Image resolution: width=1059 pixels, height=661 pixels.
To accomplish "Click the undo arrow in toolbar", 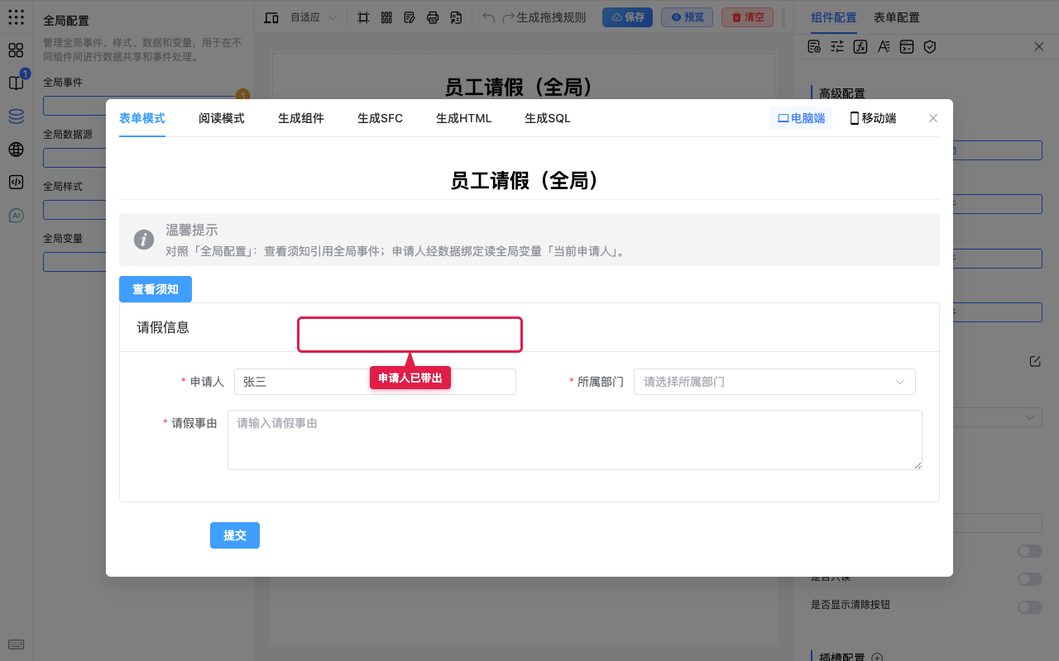I will (489, 17).
